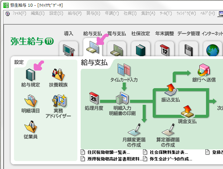Open the 従業員 folder icon
This screenshot has height=169, width=223.
click(x=30, y=127)
